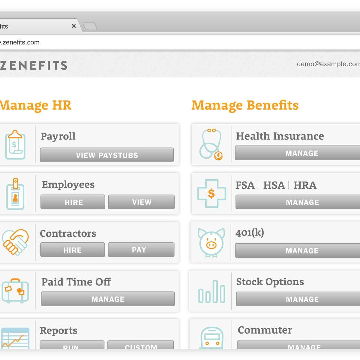This screenshot has width=360, height=360.
Task: Open a new browser tab
Action: tap(89, 26)
